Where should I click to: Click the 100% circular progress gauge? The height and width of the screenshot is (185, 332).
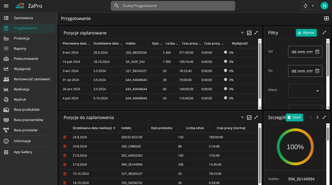[x=295, y=147]
